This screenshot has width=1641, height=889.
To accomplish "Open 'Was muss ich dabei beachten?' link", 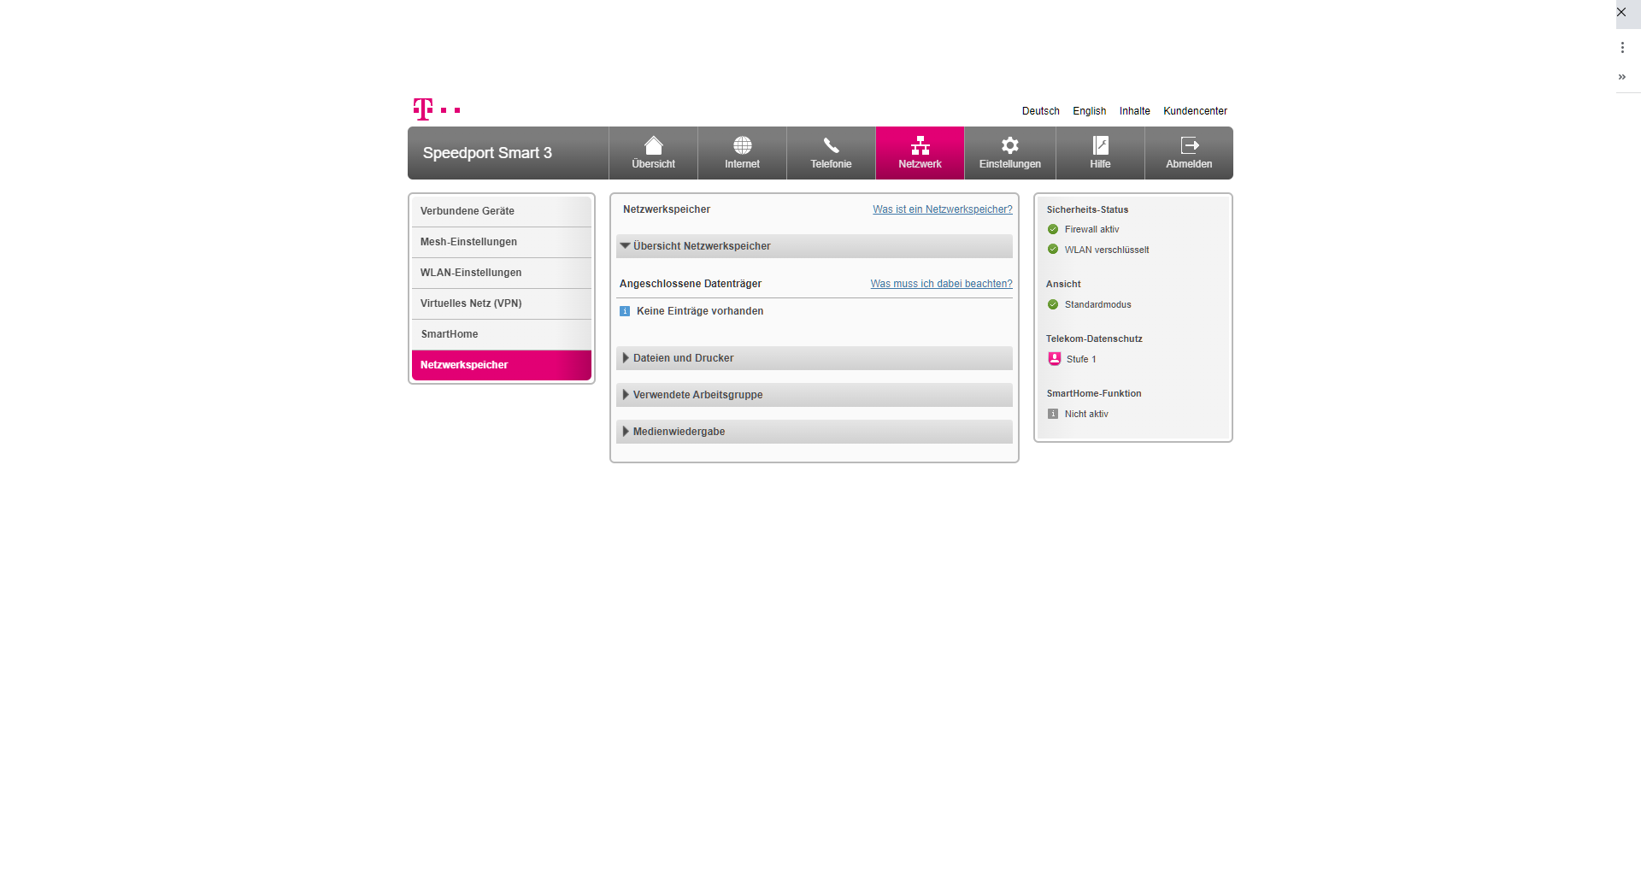I will click(941, 284).
